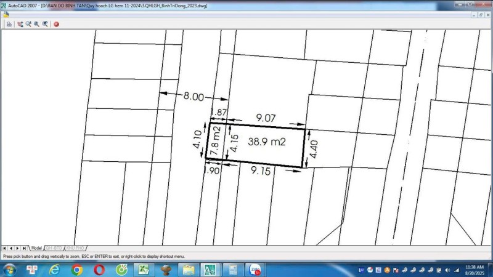
Task: Open the clock showing 11:38 AM
Action: click(x=475, y=270)
